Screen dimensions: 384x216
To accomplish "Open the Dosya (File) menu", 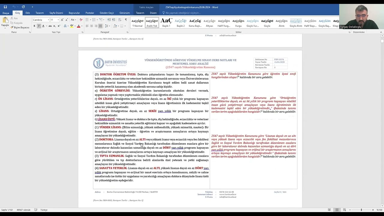I will pyautogui.click(x=6, y=13).
